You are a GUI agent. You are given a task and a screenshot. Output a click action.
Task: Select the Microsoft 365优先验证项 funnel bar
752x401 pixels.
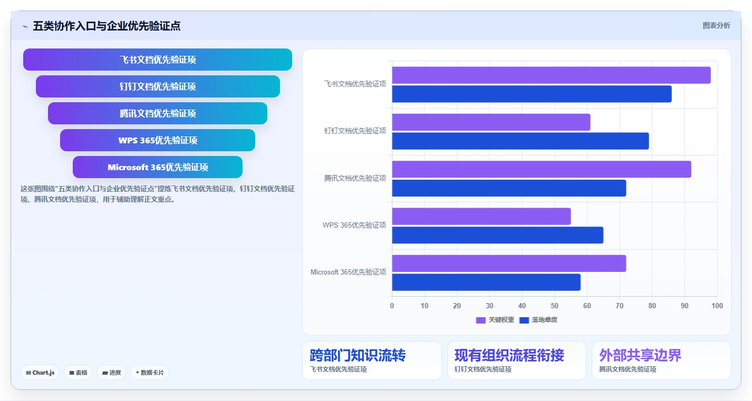click(x=158, y=167)
